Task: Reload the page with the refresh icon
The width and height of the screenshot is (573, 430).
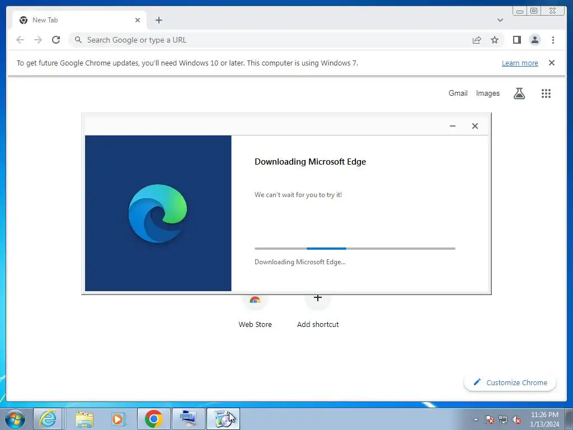Action: [x=56, y=40]
